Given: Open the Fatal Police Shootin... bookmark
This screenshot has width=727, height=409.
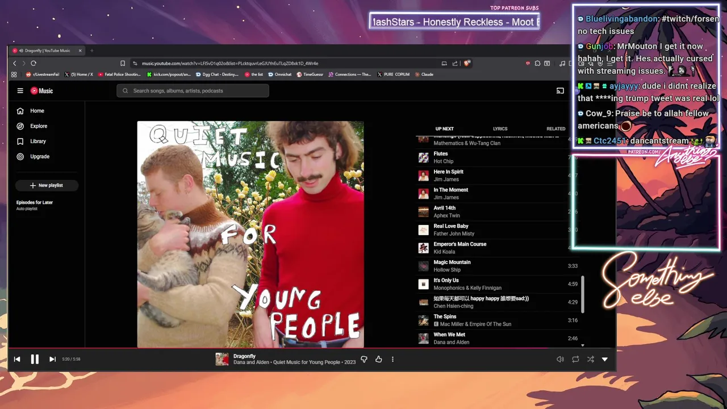Looking at the screenshot, I should [x=119, y=74].
